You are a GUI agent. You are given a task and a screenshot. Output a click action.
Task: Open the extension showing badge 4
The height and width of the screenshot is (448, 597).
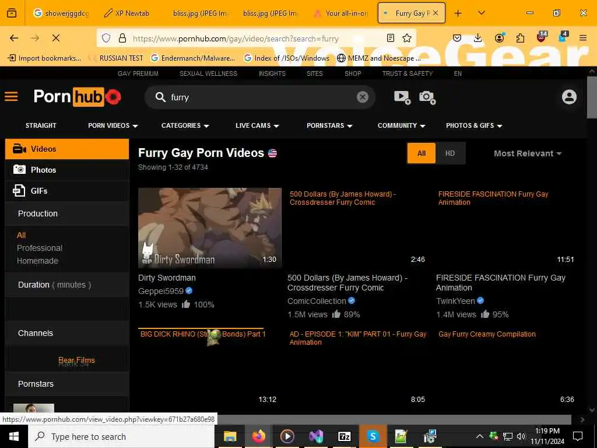[x=563, y=37]
